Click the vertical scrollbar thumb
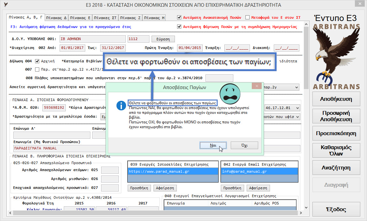 (x=306, y=58)
